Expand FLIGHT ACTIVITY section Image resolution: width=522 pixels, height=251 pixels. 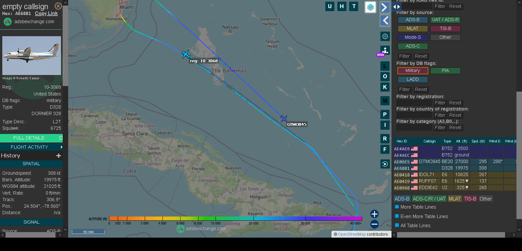[31, 147]
